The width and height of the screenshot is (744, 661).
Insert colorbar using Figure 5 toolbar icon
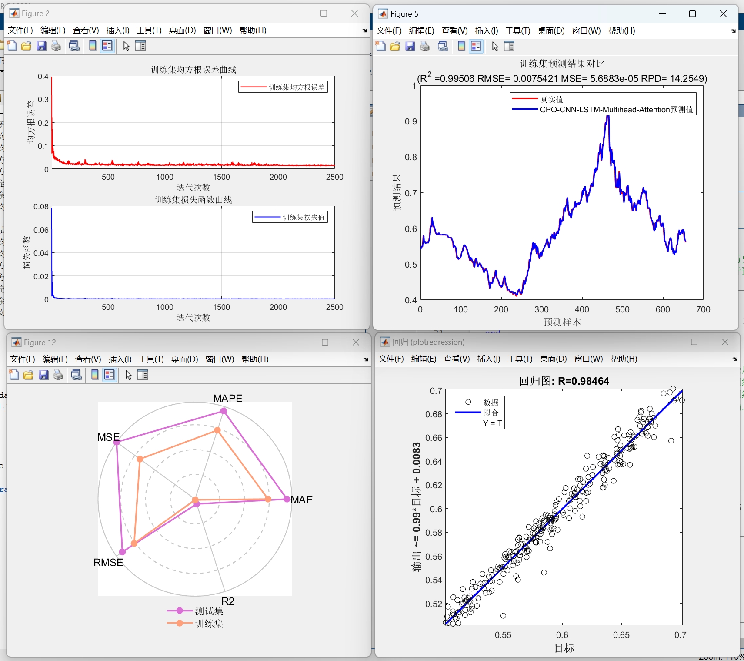click(461, 46)
